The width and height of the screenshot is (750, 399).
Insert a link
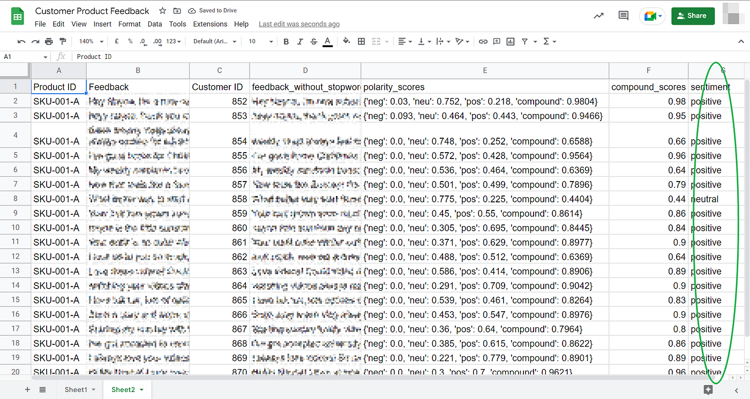[483, 41]
